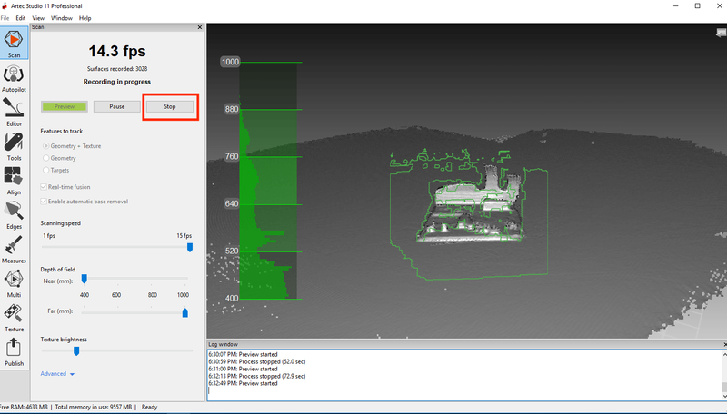Open the Window menu
Image resolution: width=727 pixels, height=414 pixels.
click(62, 18)
